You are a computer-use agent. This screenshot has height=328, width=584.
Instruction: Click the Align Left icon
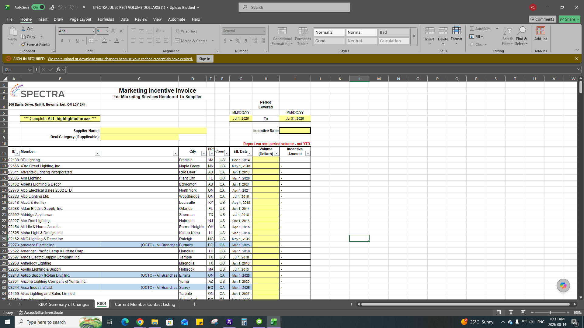coord(134,41)
